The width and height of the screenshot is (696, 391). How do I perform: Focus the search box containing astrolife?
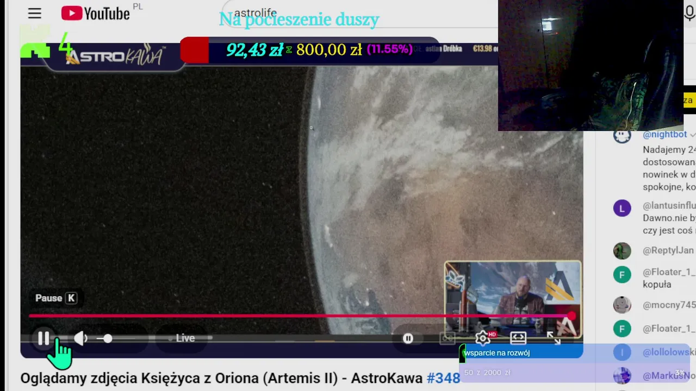(x=359, y=13)
